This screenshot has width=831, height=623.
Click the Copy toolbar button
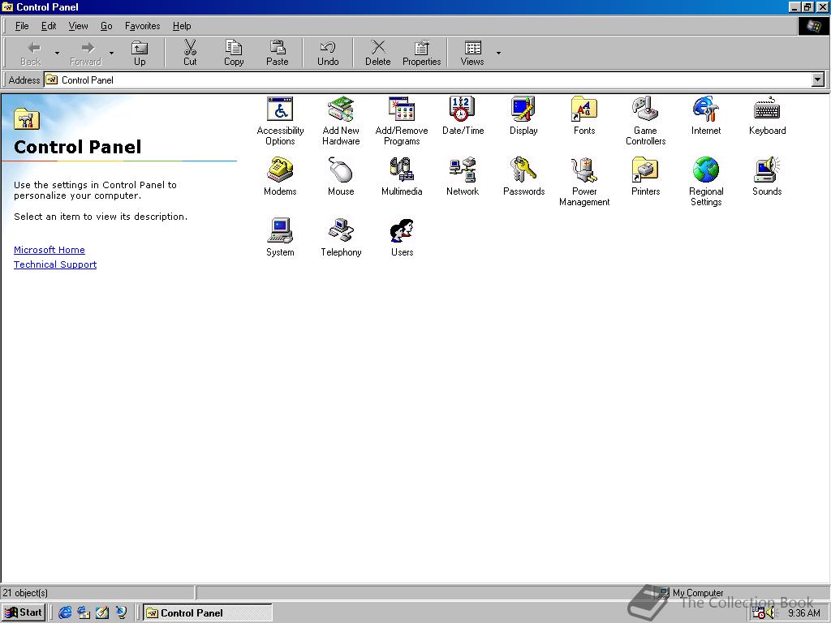coord(233,53)
